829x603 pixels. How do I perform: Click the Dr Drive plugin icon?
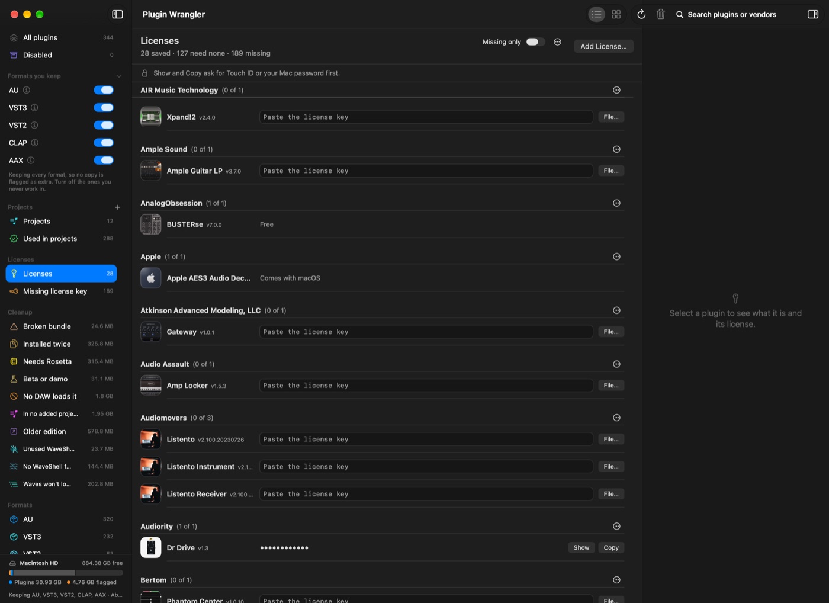(x=150, y=547)
